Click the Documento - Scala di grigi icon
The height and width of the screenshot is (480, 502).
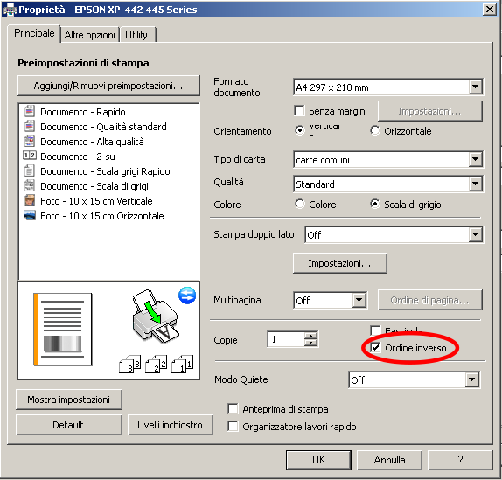pyautogui.click(x=30, y=185)
